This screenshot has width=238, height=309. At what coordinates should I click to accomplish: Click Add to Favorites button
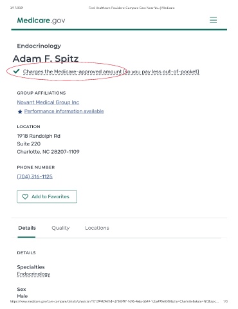[47, 196]
